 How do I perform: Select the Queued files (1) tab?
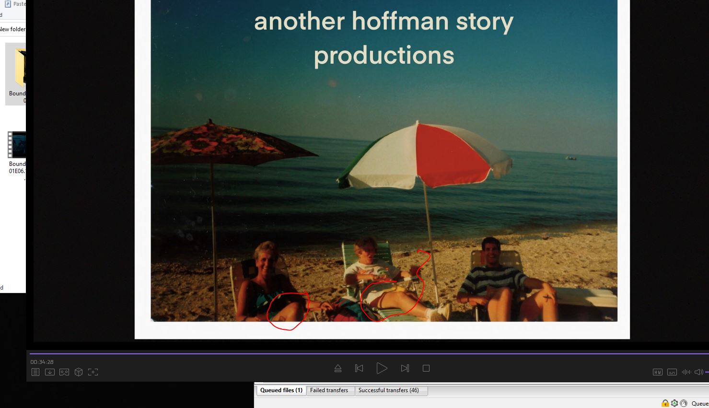(281, 390)
